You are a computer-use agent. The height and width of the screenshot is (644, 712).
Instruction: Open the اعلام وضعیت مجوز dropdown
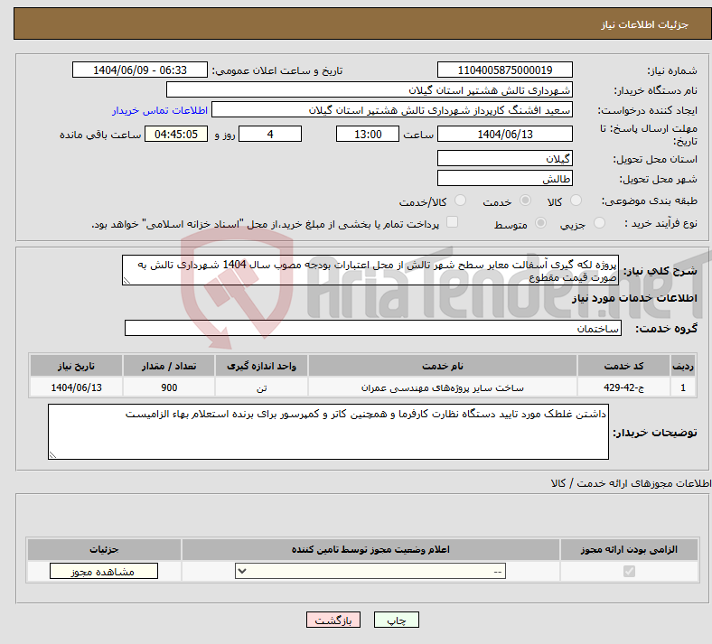tap(370, 571)
